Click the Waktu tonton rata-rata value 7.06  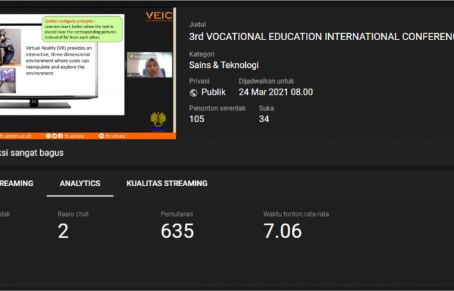(282, 231)
